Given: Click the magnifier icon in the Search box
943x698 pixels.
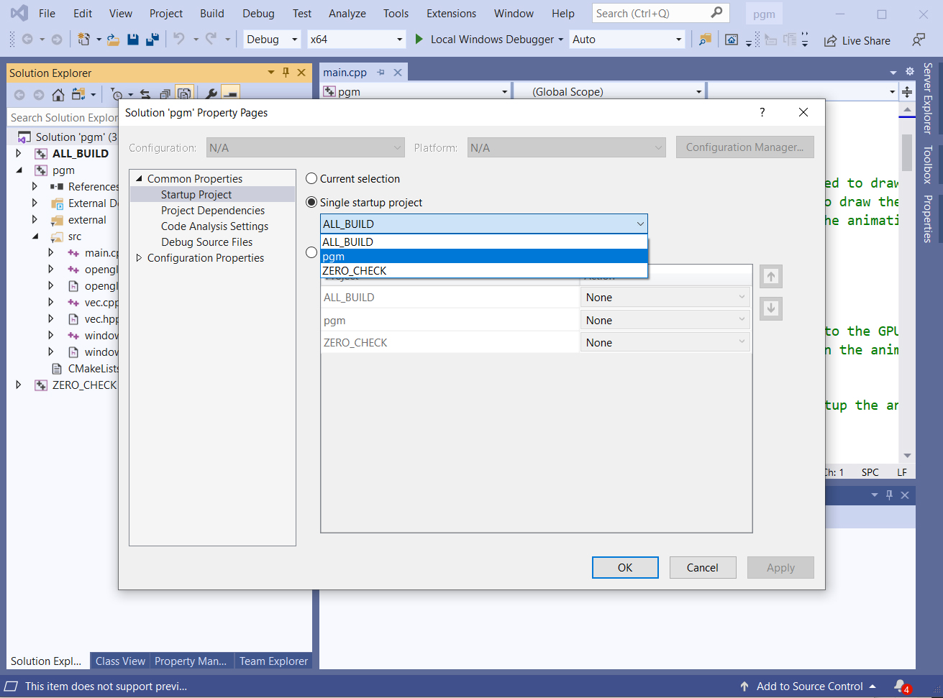Looking at the screenshot, I should (x=716, y=13).
